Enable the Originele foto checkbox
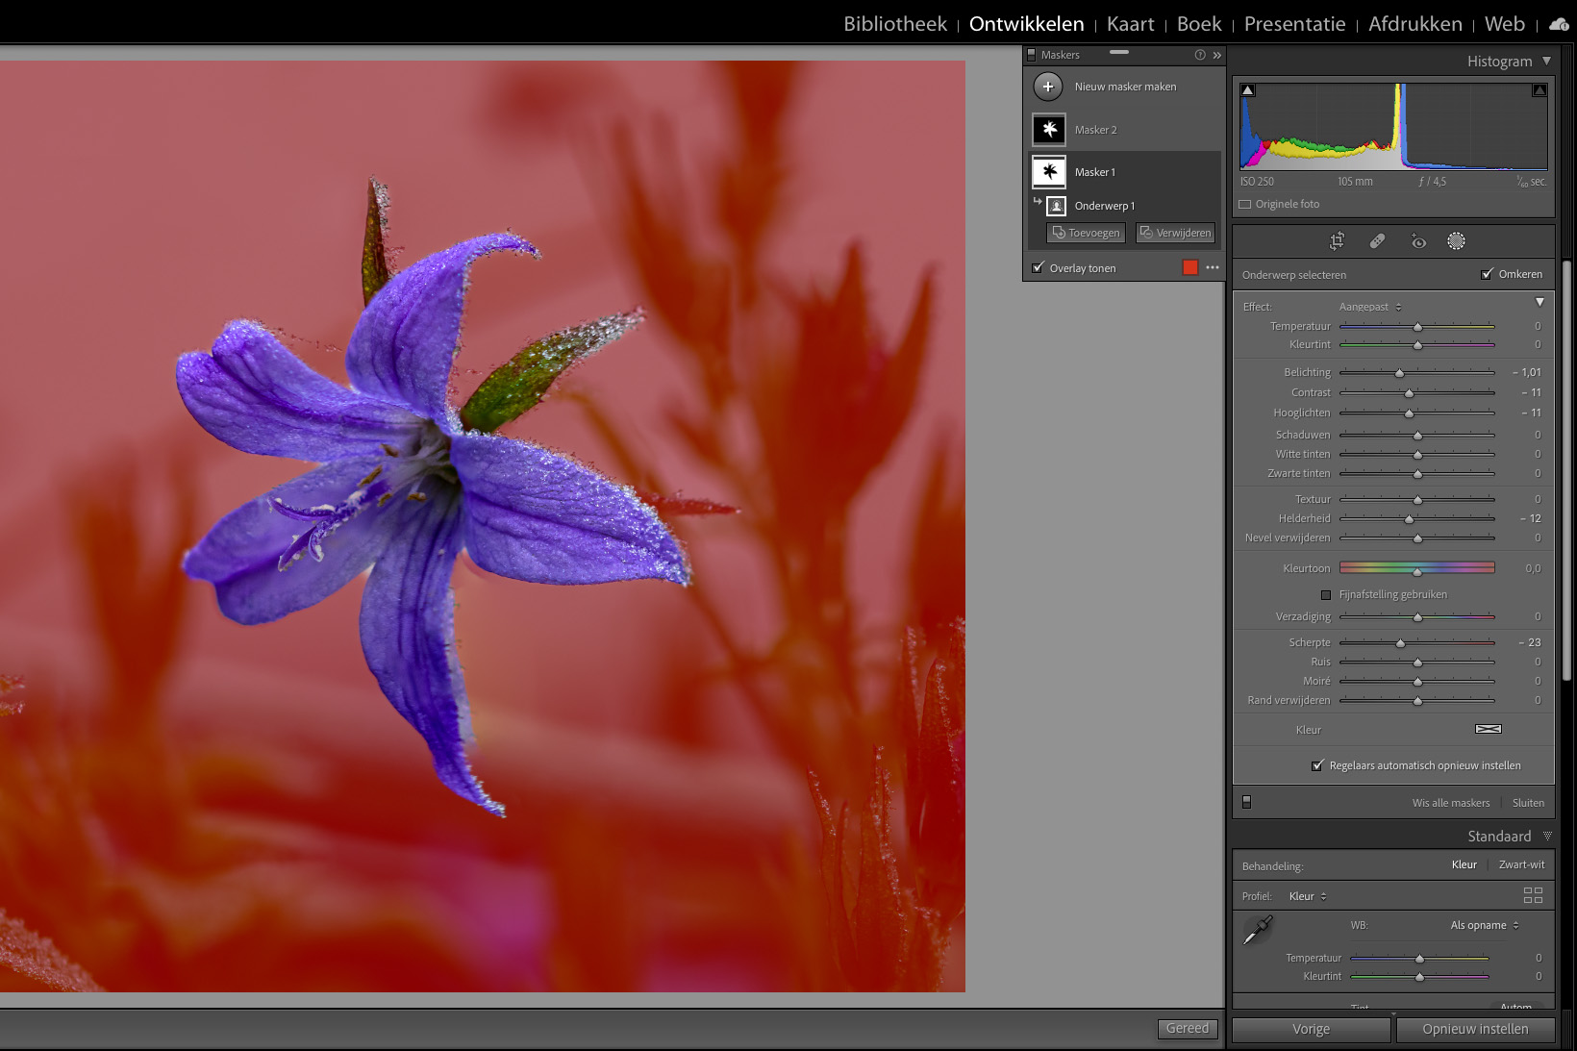Image resolution: width=1577 pixels, height=1051 pixels. [x=1245, y=204]
